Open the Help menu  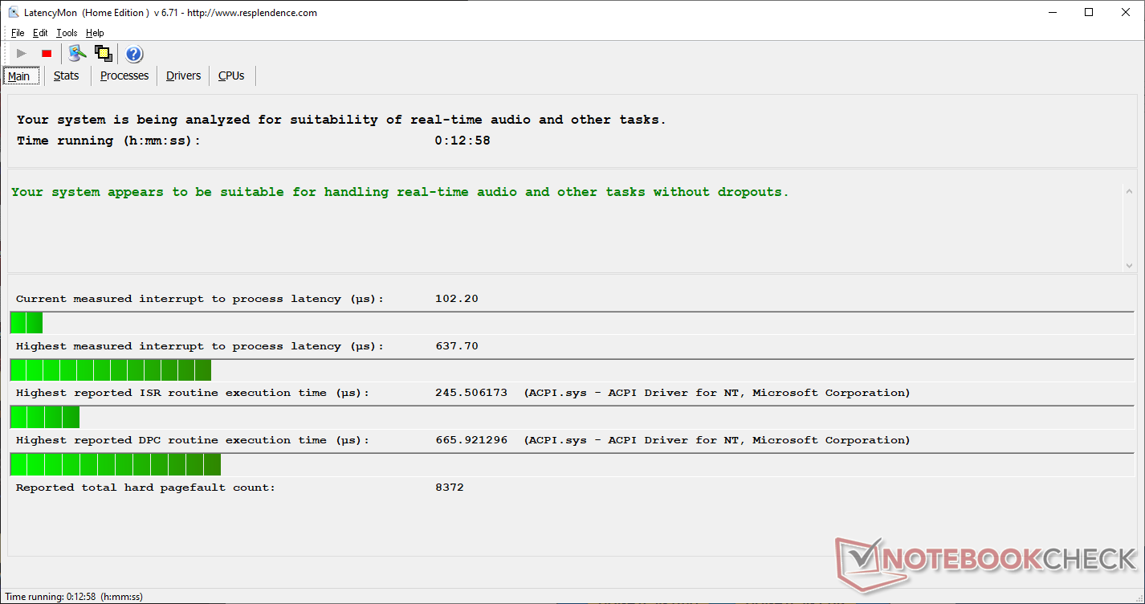(95, 33)
